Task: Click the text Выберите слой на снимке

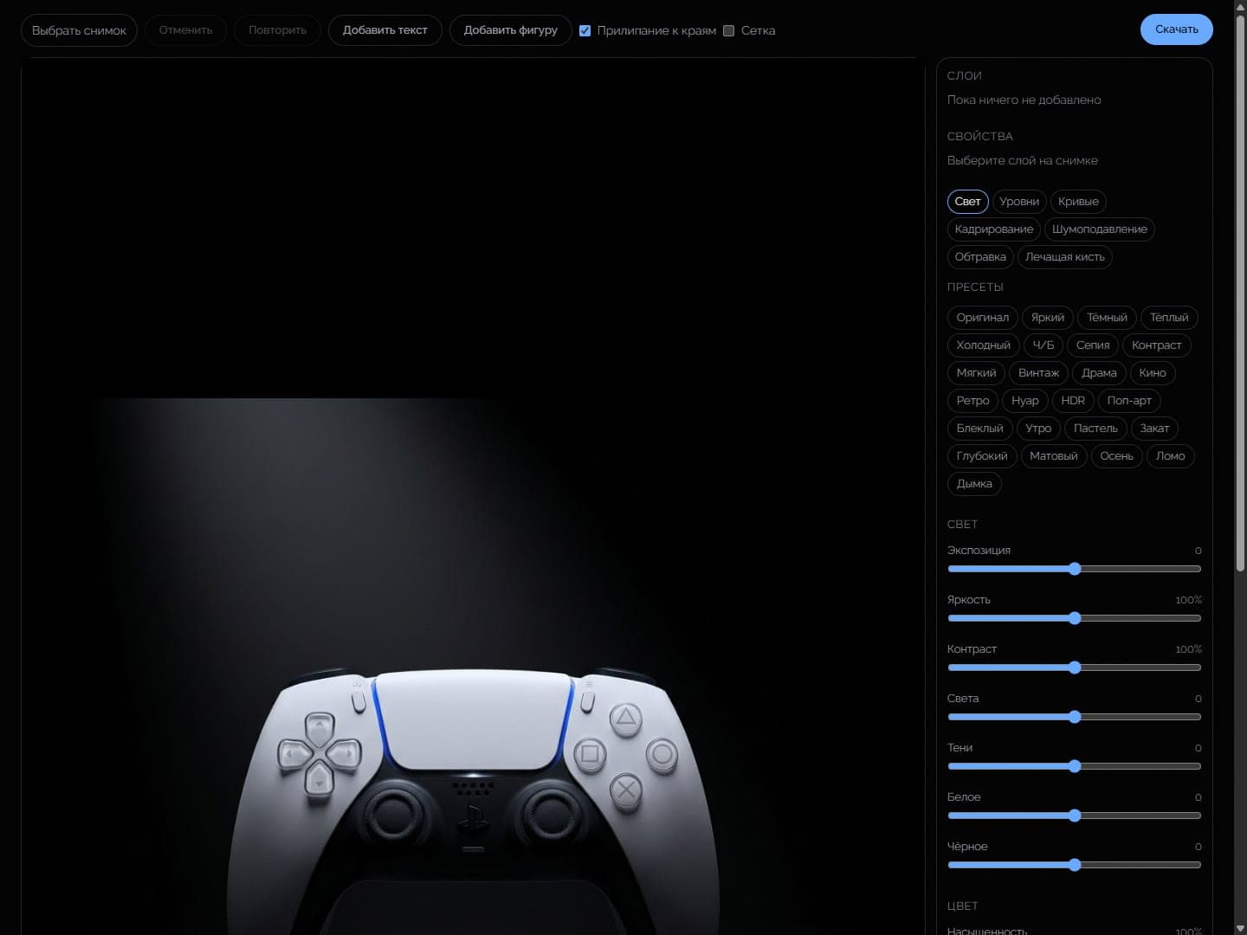Action: pos(1023,161)
